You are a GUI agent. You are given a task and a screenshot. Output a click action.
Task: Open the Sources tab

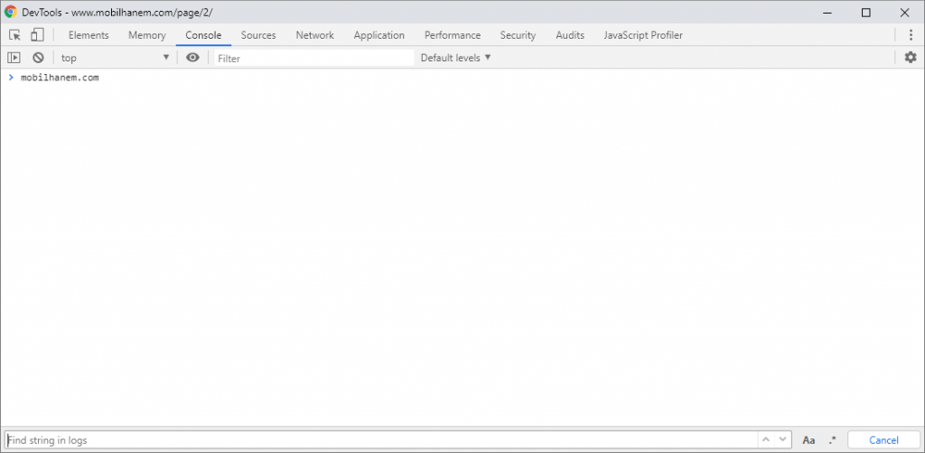click(258, 35)
